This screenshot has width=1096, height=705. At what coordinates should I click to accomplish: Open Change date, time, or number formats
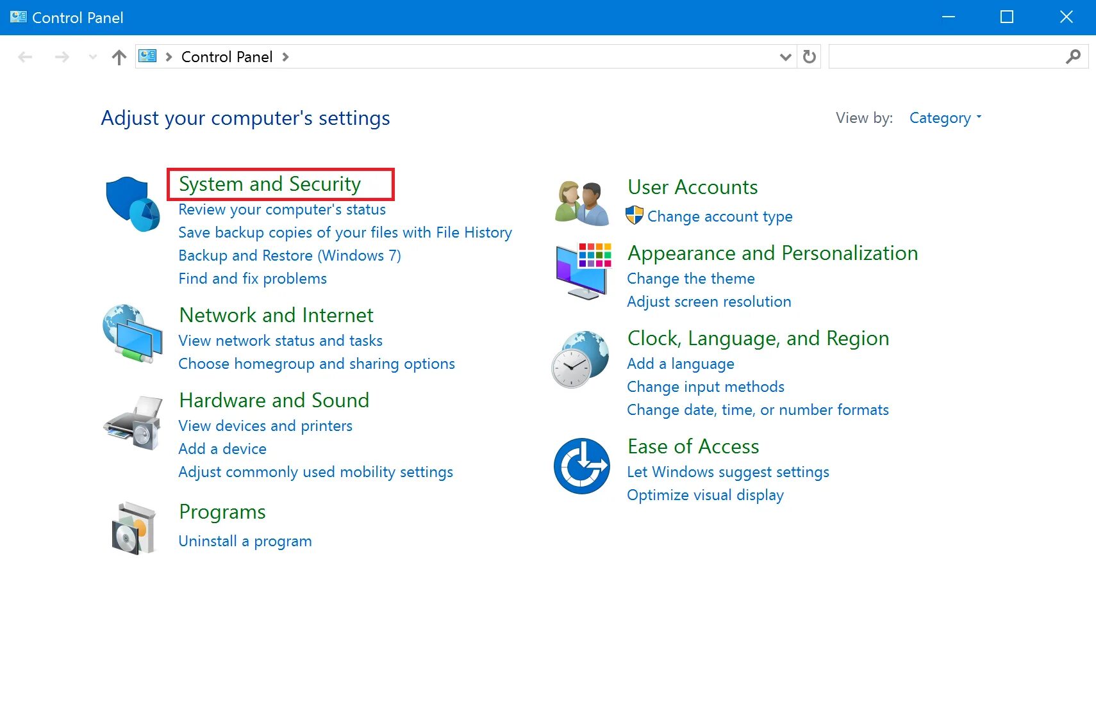click(x=758, y=410)
